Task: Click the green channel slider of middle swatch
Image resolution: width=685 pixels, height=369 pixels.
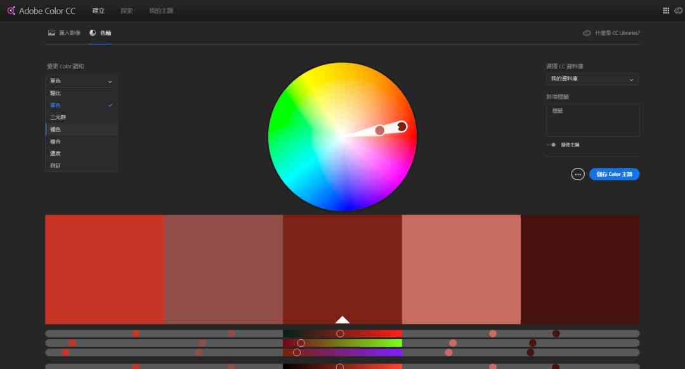Action: pyautogui.click(x=342, y=343)
